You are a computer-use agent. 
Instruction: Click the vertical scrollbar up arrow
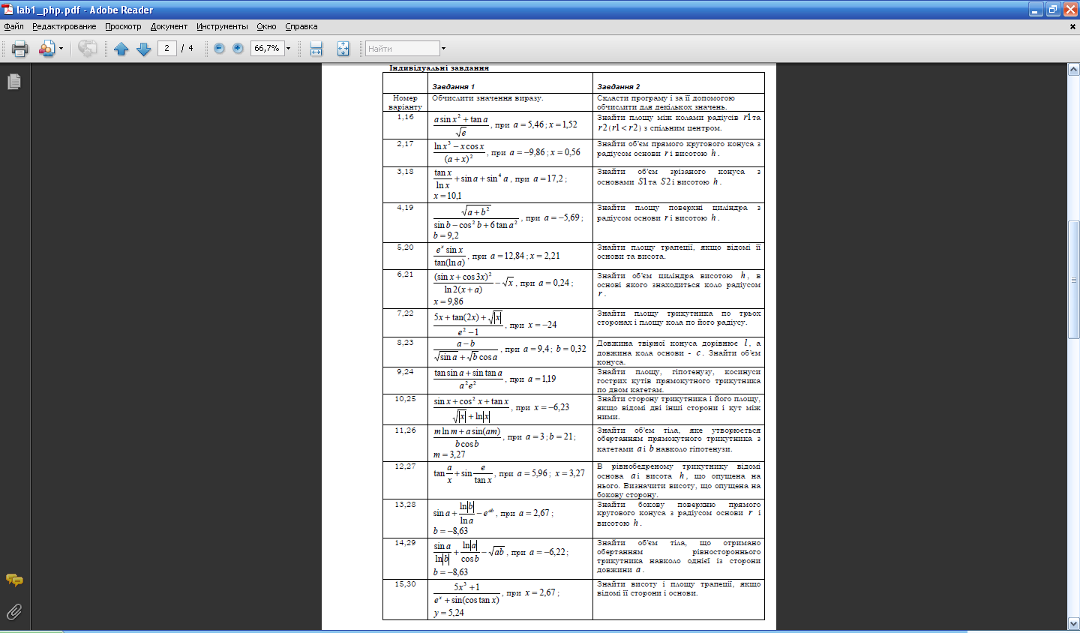(x=1073, y=70)
